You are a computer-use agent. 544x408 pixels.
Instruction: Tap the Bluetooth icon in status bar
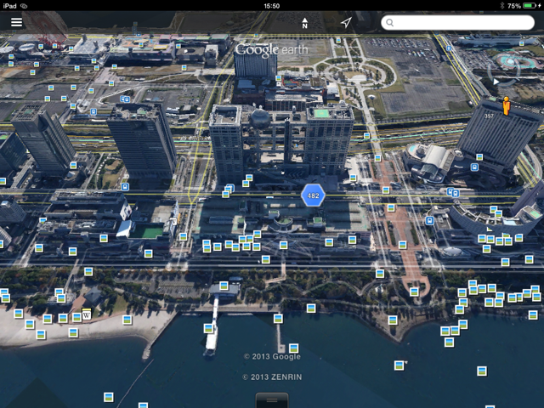[502, 6]
